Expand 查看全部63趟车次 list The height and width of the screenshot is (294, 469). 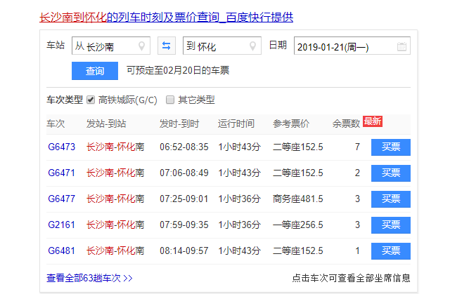[x=89, y=278]
